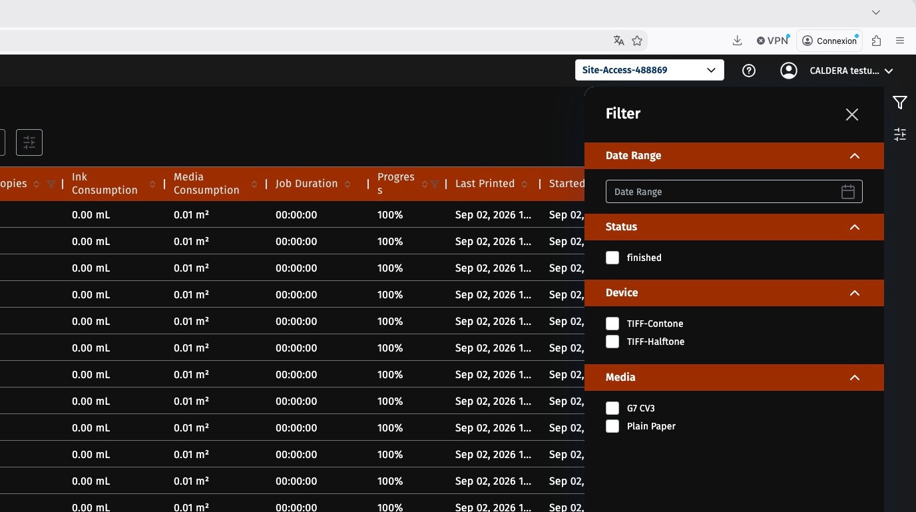The image size is (916, 512).
Task: Tick the Plain Paper media checkbox
Action: pos(612,426)
